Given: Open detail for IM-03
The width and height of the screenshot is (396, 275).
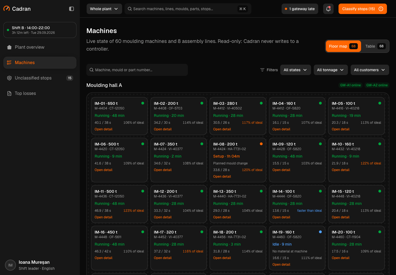Looking at the screenshot, I should pos(222,129).
